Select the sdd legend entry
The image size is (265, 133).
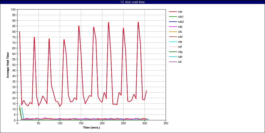pos(176,37)
